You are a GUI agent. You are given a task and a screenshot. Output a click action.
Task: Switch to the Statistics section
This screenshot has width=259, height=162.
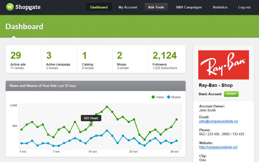[220, 7]
